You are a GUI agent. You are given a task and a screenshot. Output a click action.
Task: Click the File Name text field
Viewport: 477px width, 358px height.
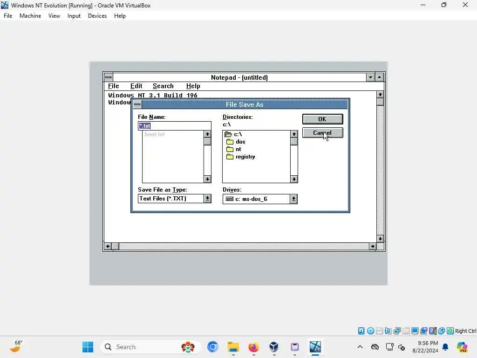point(175,126)
